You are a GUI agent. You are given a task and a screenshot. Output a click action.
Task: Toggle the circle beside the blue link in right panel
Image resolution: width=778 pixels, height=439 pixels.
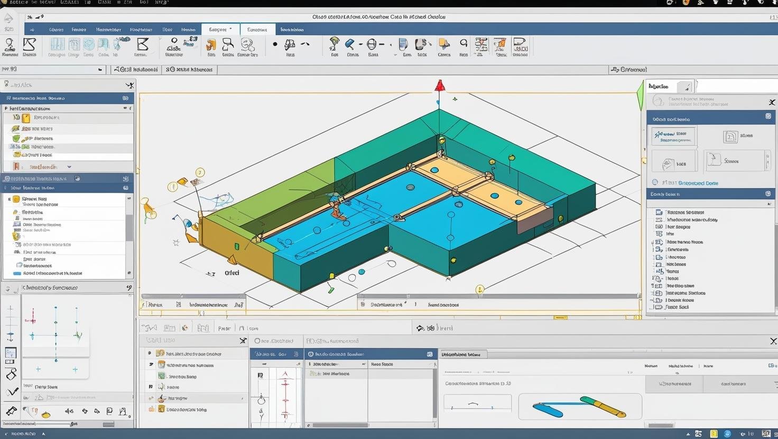tap(655, 182)
